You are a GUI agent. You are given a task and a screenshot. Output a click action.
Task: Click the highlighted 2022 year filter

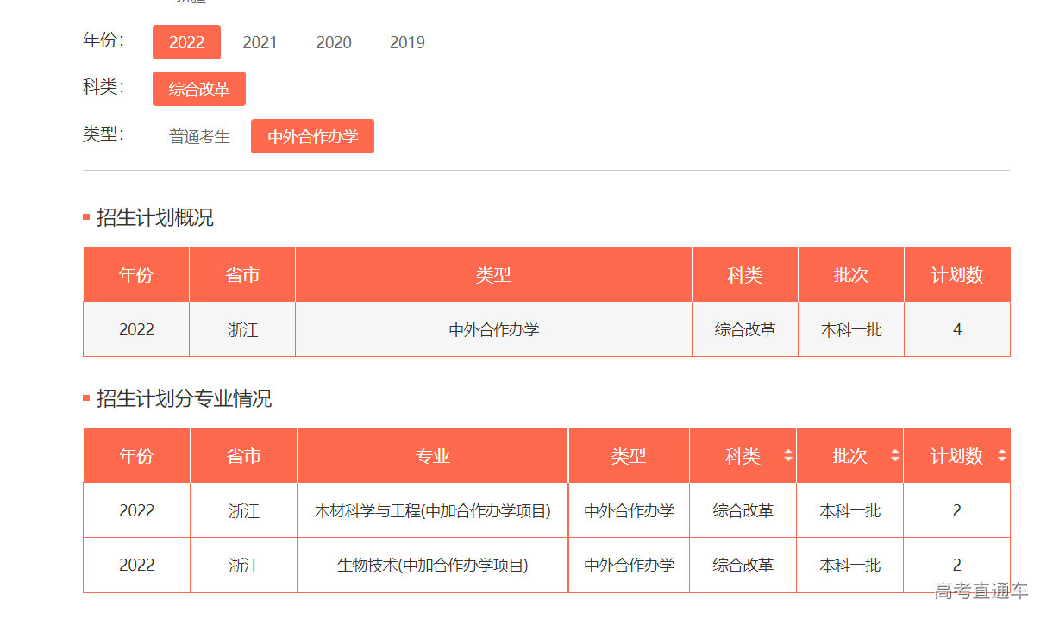coord(186,41)
